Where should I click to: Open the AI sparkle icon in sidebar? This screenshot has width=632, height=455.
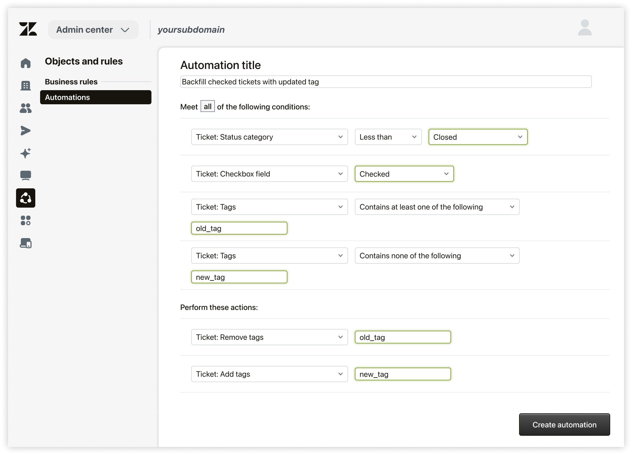(26, 153)
